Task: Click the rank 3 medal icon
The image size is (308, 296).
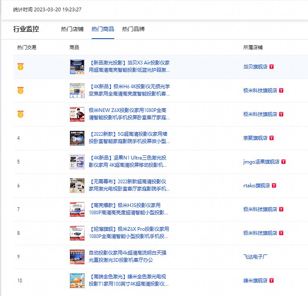Action: tap(21, 114)
